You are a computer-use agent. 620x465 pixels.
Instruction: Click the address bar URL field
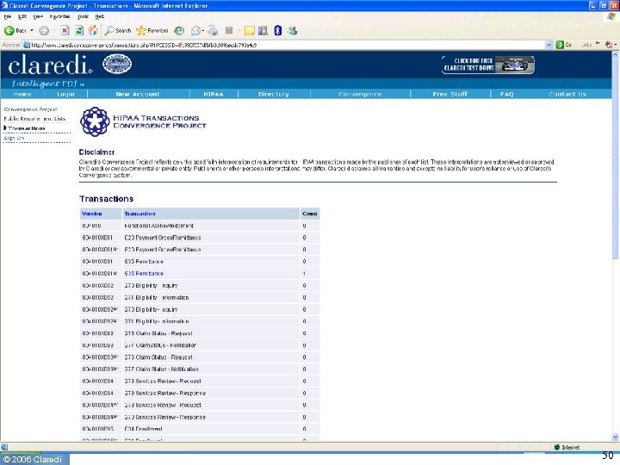point(287,45)
